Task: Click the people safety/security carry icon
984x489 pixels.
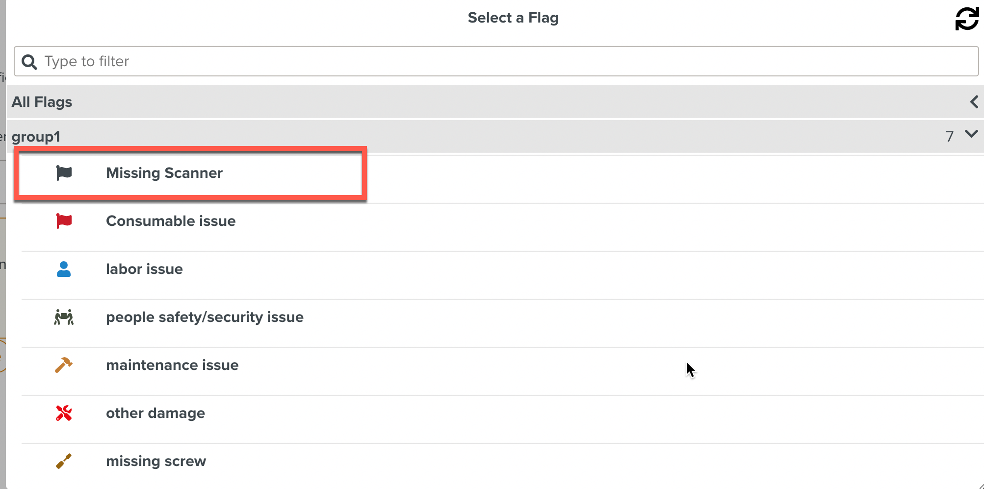Action: (64, 317)
